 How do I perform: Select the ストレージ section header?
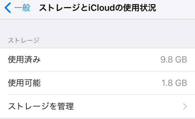(24, 40)
